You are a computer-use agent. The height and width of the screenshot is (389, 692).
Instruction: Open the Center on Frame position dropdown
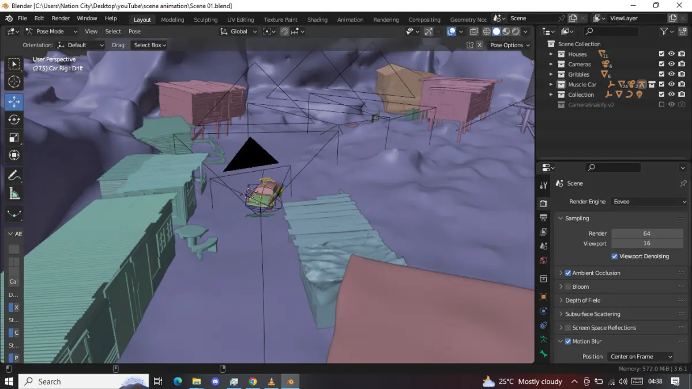(x=641, y=357)
